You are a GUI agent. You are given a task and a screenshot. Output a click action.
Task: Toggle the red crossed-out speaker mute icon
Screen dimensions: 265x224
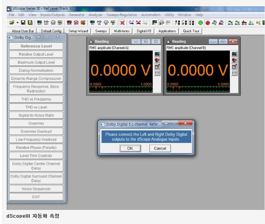coord(122,23)
